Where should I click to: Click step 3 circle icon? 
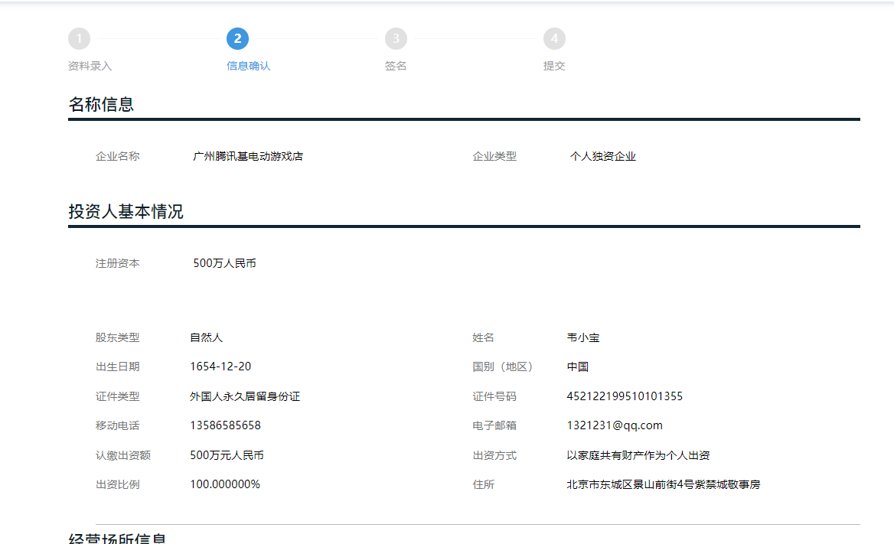396,39
